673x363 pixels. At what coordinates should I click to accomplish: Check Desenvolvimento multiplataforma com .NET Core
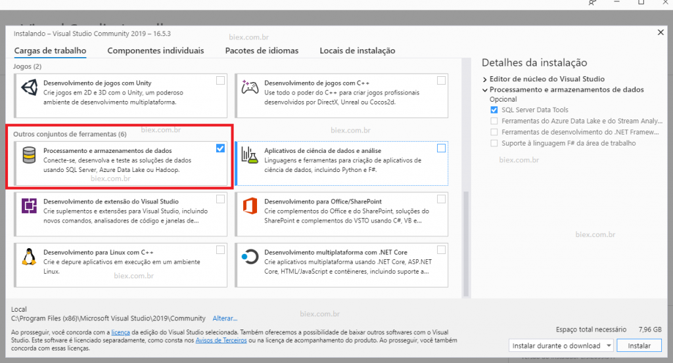[441, 250]
